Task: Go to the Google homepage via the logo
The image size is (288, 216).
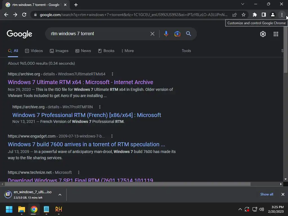Action: click(x=19, y=34)
